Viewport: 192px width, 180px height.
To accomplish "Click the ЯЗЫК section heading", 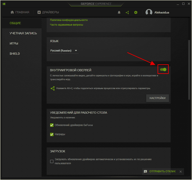I will 54,41.
